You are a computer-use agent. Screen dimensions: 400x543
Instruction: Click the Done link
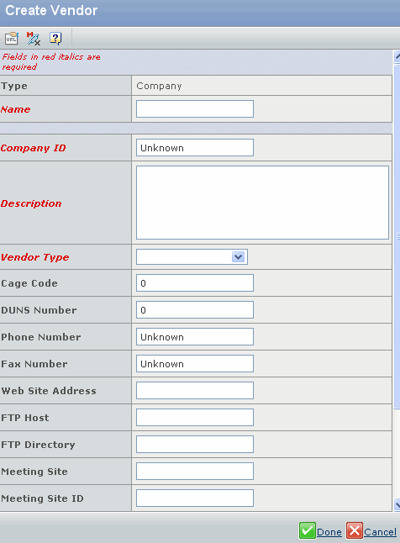coord(329,532)
